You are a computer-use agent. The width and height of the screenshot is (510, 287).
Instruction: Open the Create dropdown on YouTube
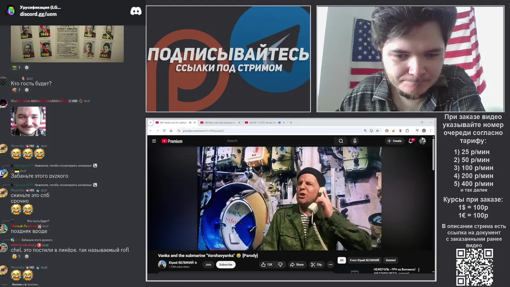[x=394, y=141]
